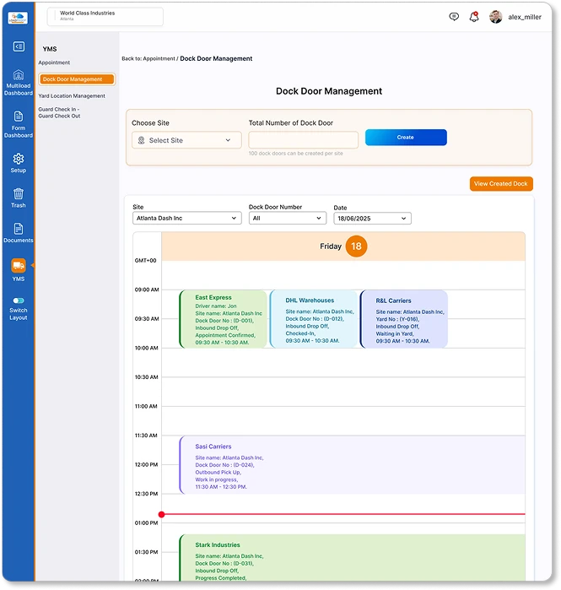Open the Date dropdown 18/06/2025
This screenshot has height=590, width=561.
click(372, 219)
